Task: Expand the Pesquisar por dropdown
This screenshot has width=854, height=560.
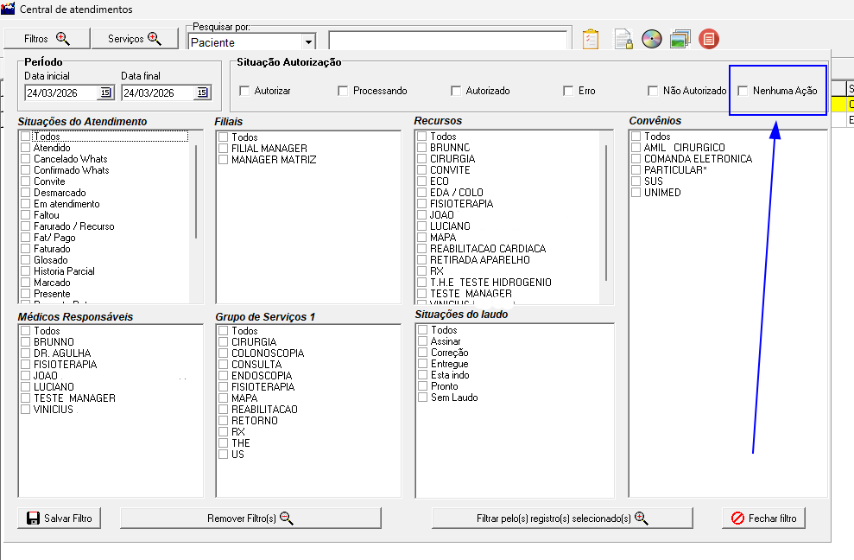Action: (308, 41)
